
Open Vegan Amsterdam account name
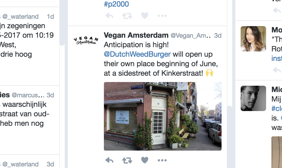click(136, 35)
